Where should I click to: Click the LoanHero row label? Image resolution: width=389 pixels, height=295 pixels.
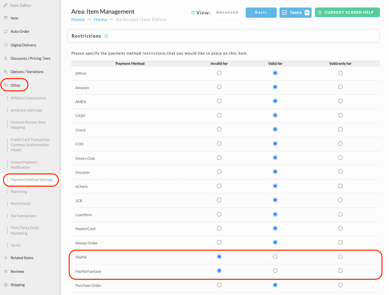tap(83, 215)
